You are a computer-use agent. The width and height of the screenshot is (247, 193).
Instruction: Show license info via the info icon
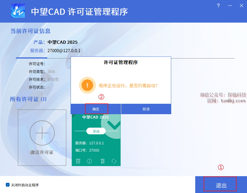pos(89,161)
